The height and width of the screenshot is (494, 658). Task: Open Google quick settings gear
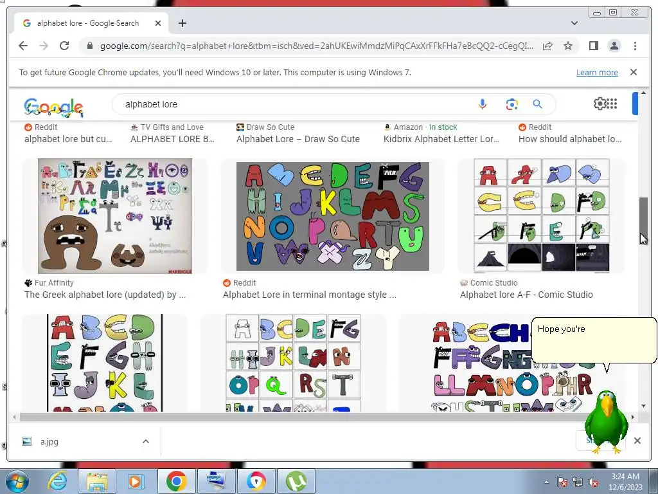(600, 104)
